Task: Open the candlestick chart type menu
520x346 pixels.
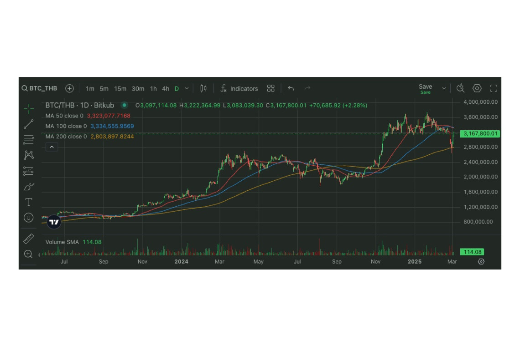Action: (x=203, y=88)
